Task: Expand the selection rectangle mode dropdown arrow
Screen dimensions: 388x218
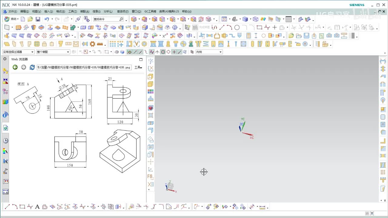Action: (111, 52)
